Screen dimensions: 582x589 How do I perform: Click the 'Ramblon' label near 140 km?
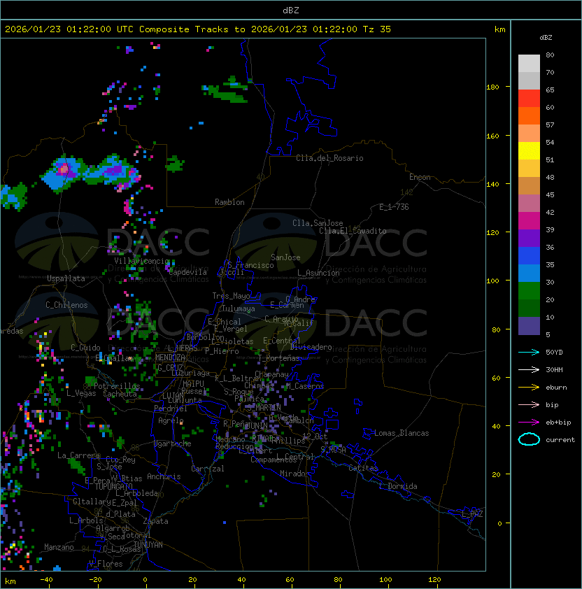click(x=229, y=202)
